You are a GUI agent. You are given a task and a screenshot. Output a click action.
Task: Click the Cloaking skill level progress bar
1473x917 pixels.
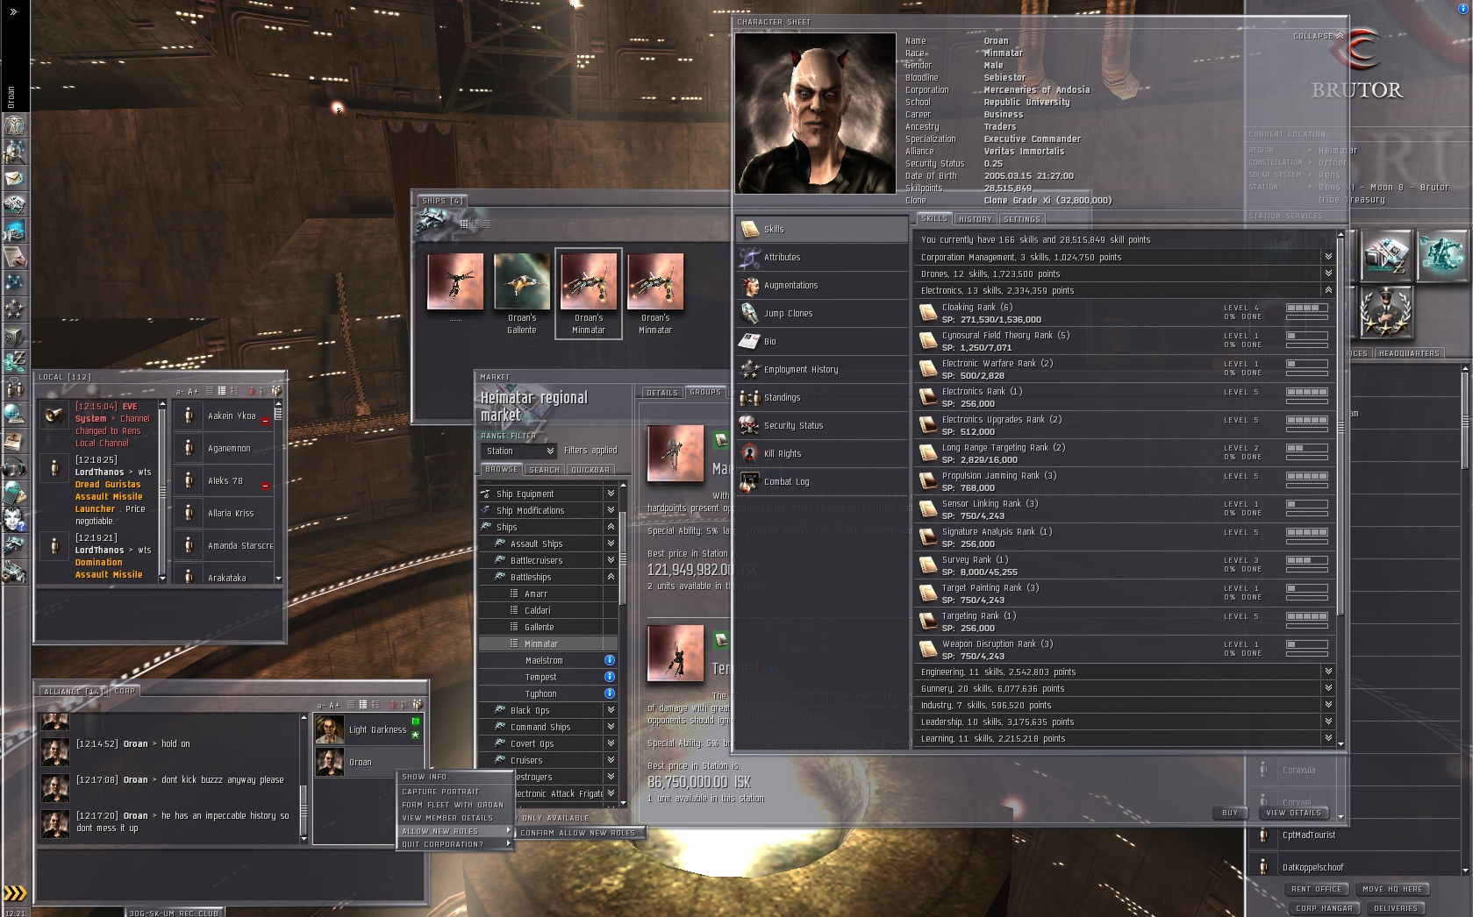tap(1307, 308)
